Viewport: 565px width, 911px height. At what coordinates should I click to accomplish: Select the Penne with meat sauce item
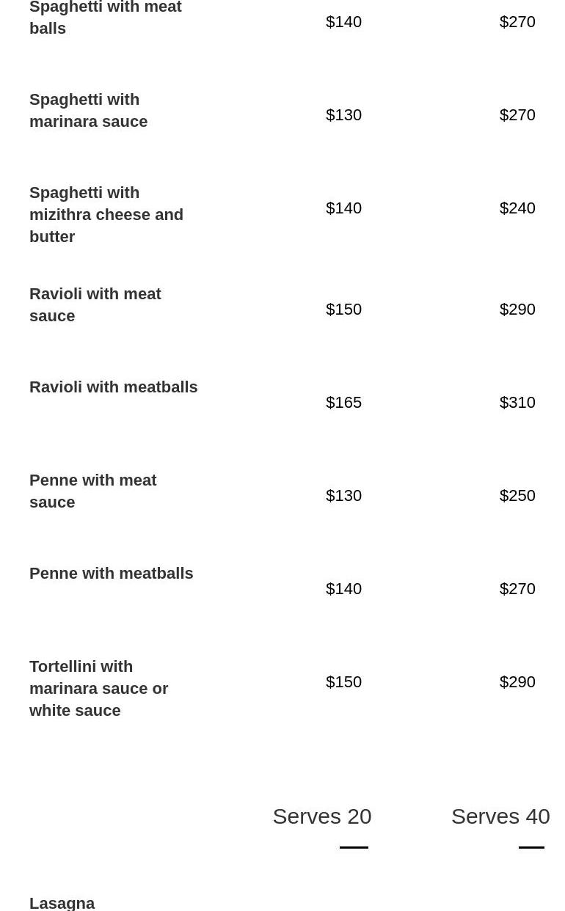tap(92, 491)
